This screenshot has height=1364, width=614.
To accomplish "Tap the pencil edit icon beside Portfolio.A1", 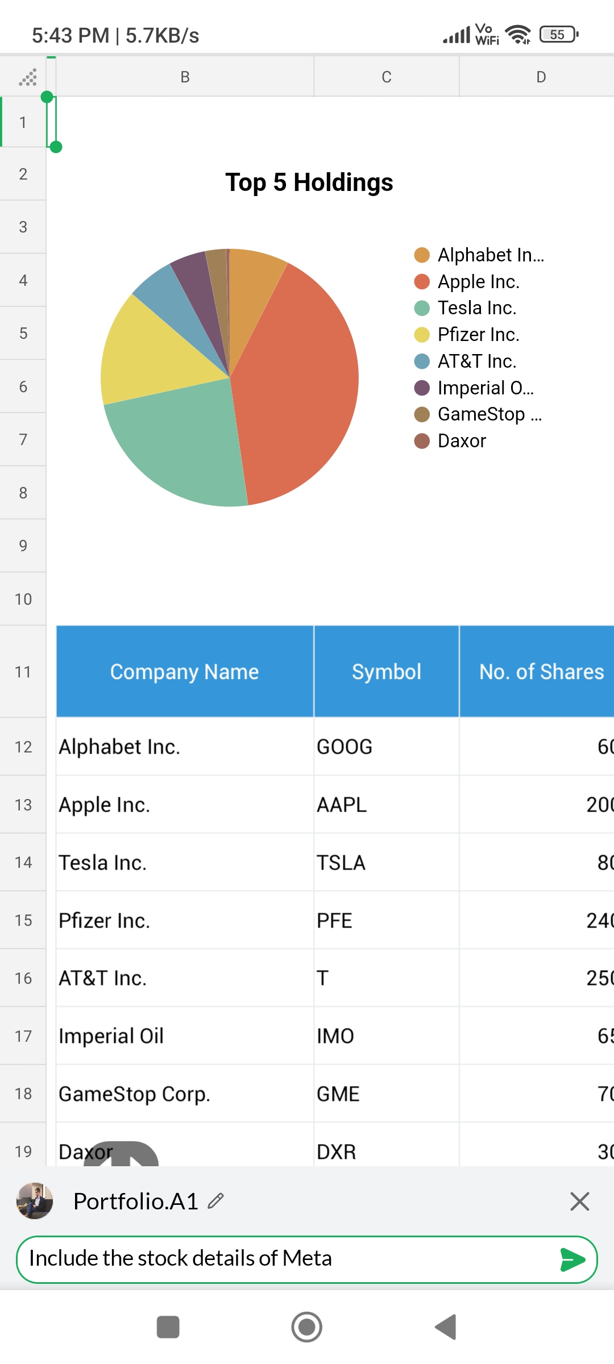I will pyautogui.click(x=216, y=1201).
